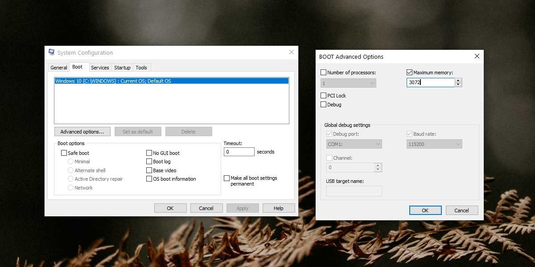Open the Startup tab
This screenshot has width=535, height=267.
point(122,68)
